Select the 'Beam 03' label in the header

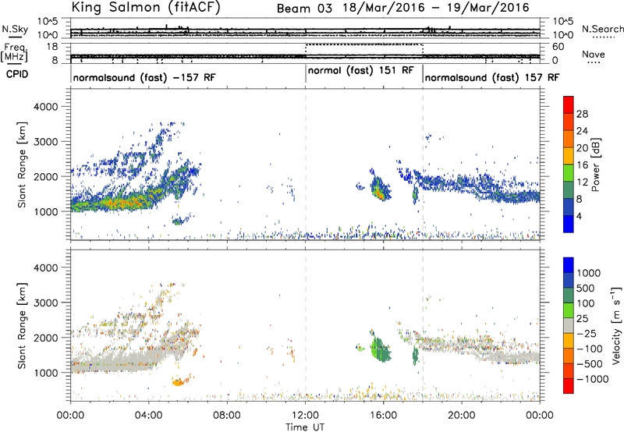304,8
